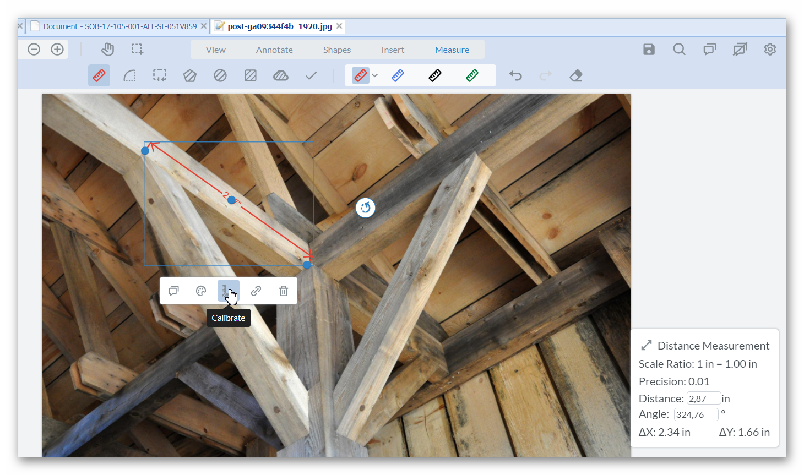Click the Undo arrow button
Screen dimensions: 804x475
[515, 76]
